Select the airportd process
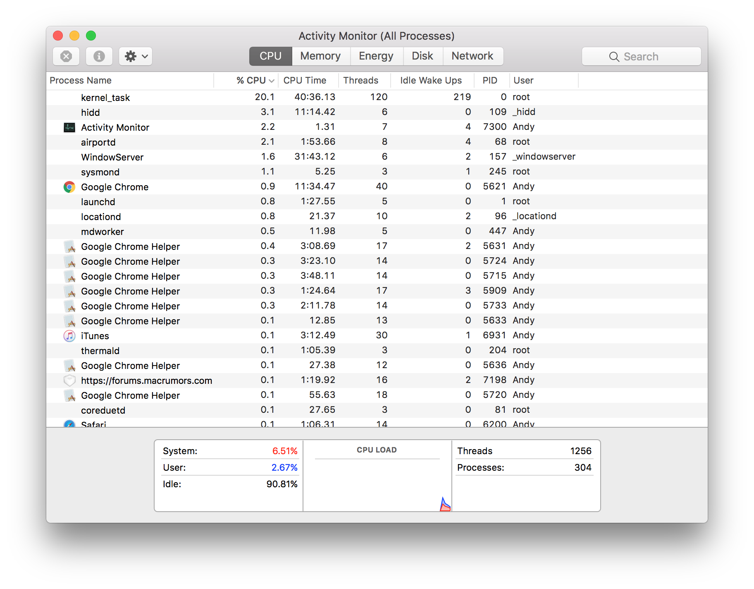The height and width of the screenshot is (589, 754). pyautogui.click(x=377, y=142)
